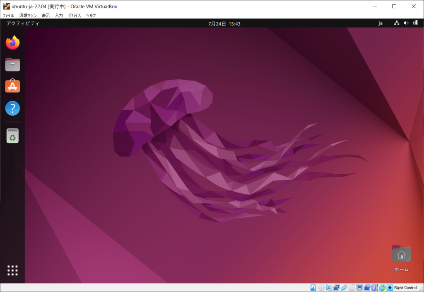Click the hard disk activity icon in the status bar
The height and width of the screenshot is (292, 424).
pyautogui.click(x=313, y=288)
